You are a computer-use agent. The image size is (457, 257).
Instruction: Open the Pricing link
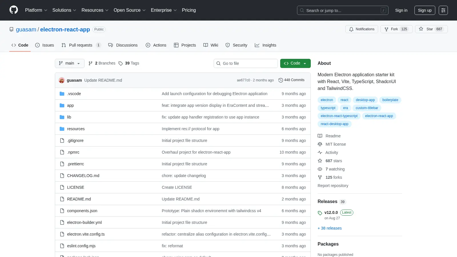[x=189, y=10]
